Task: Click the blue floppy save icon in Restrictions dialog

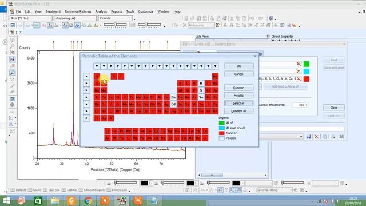Action: [x=308, y=137]
